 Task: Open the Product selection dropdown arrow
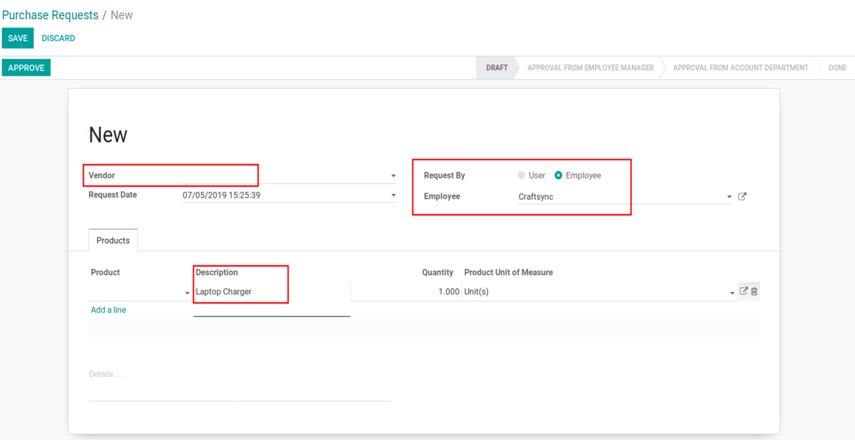click(187, 293)
